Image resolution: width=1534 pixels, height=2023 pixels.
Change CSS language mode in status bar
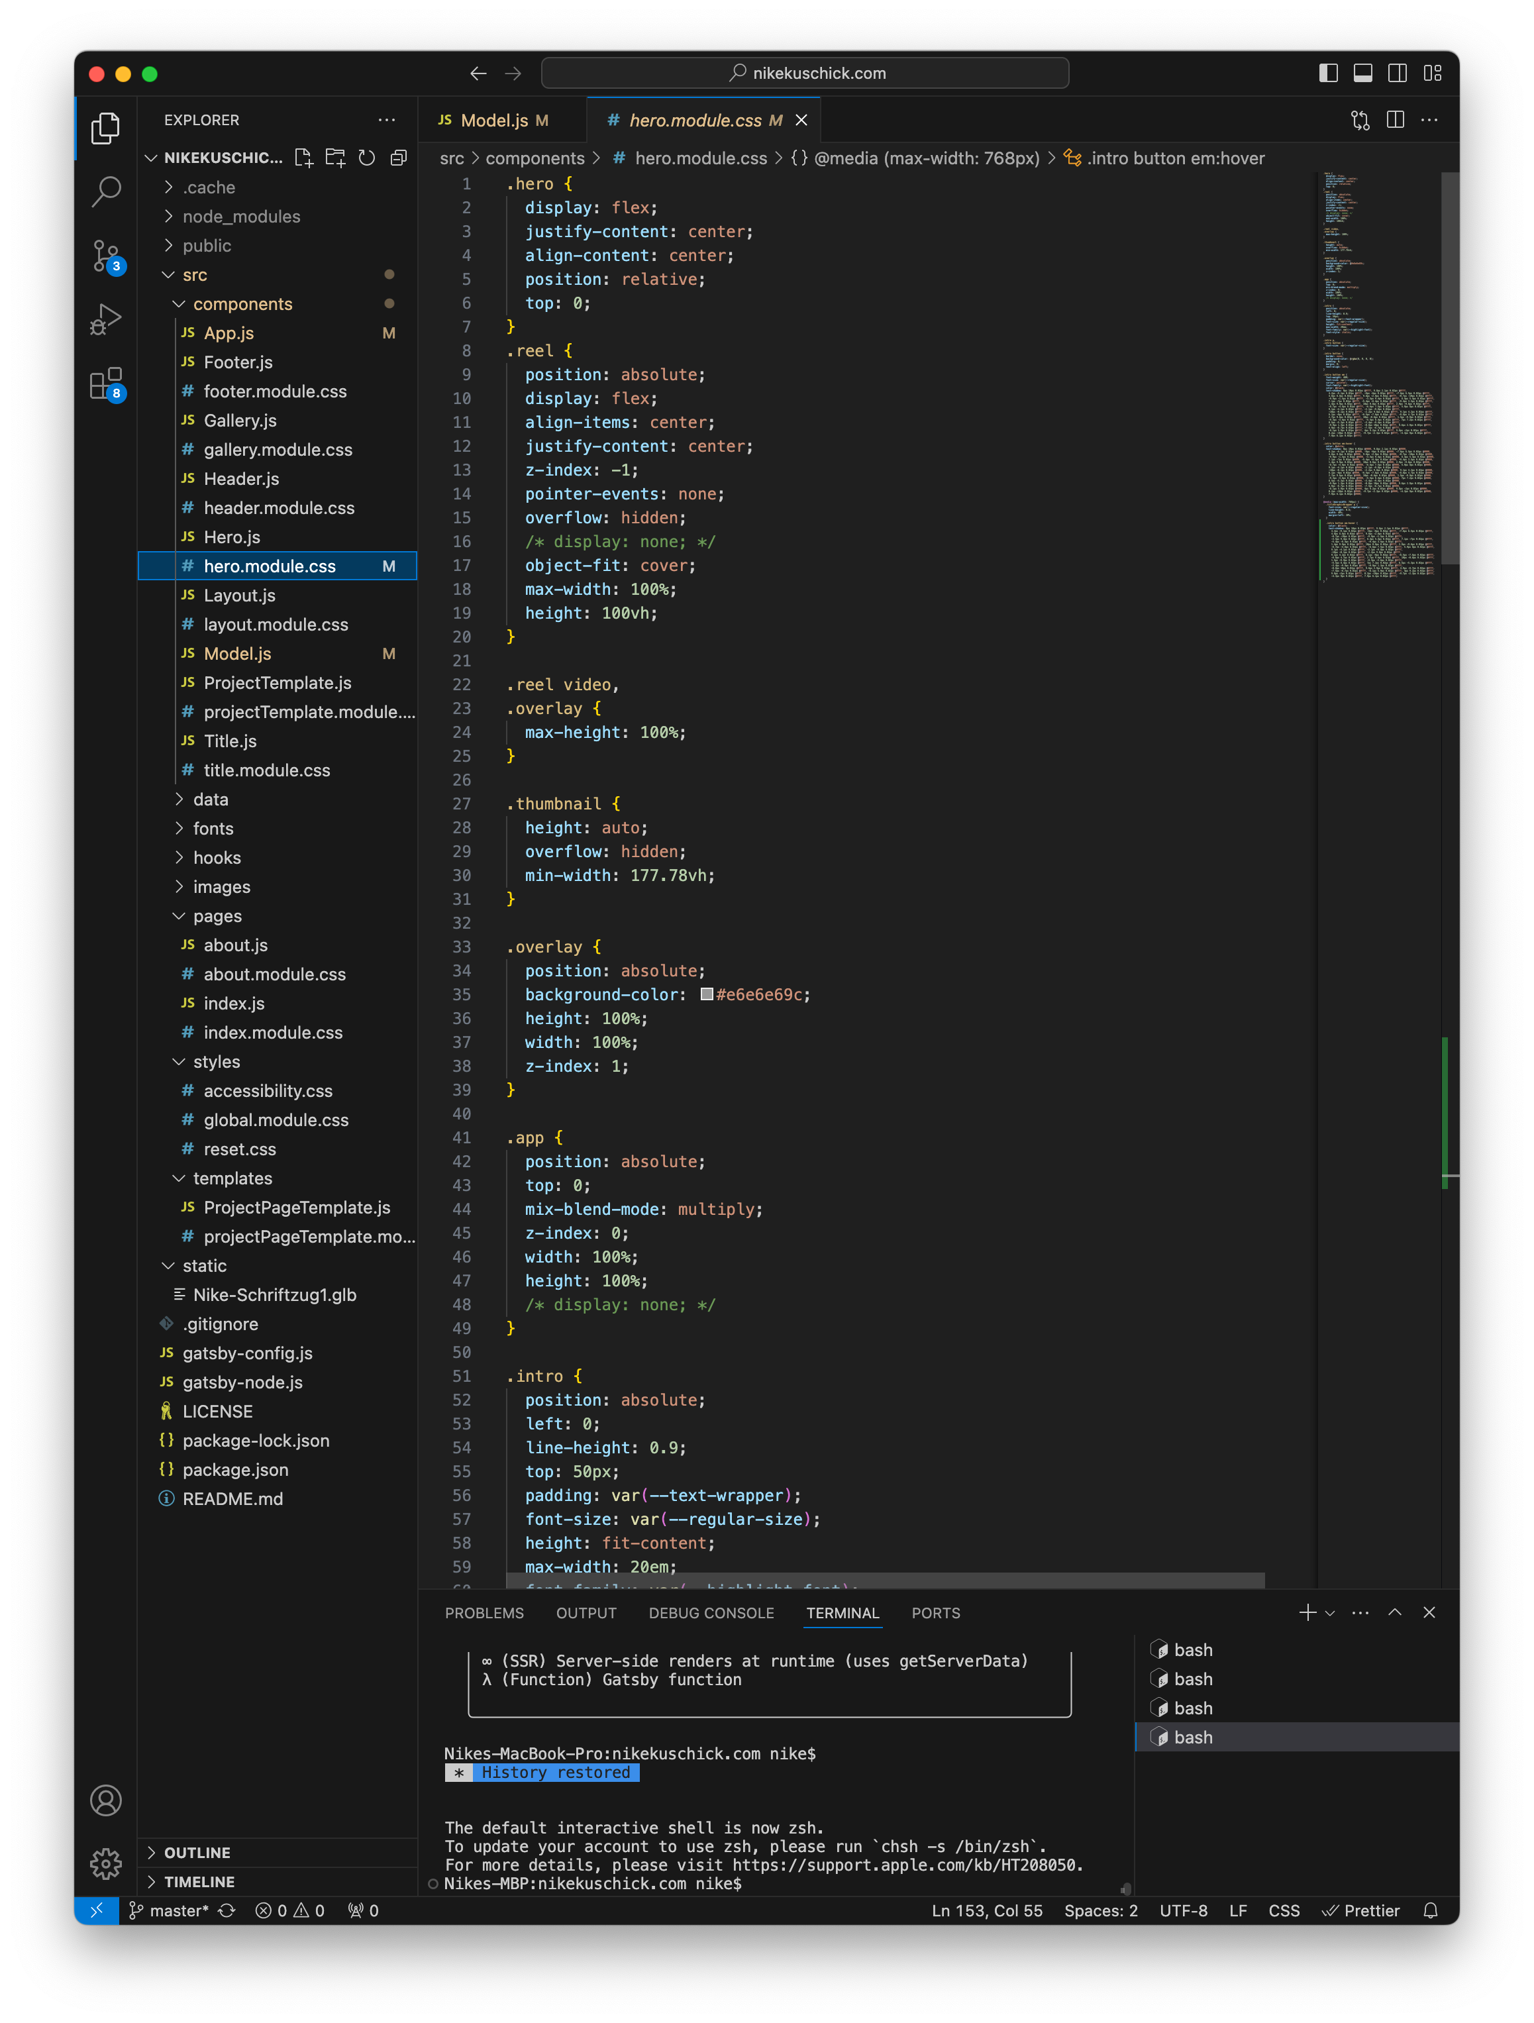[x=1284, y=1910]
